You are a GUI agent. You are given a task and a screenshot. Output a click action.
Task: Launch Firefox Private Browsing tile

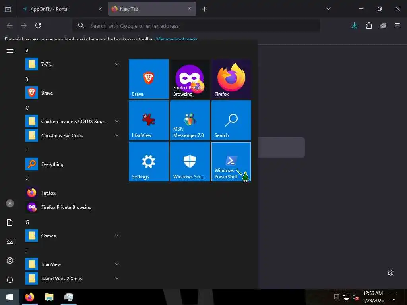(x=190, y=79)
